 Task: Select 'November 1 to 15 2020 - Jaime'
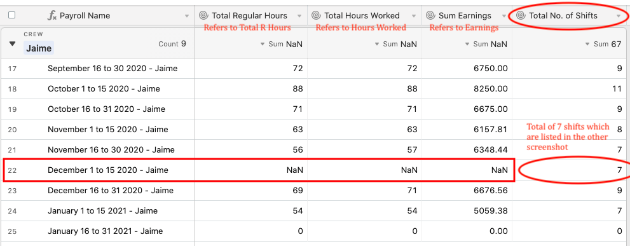pyautogui.click(x=107, y=130)
